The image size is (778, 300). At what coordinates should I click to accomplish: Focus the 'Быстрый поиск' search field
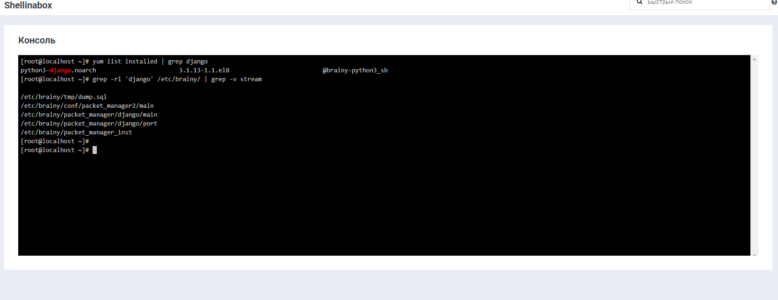pos(701,3)
